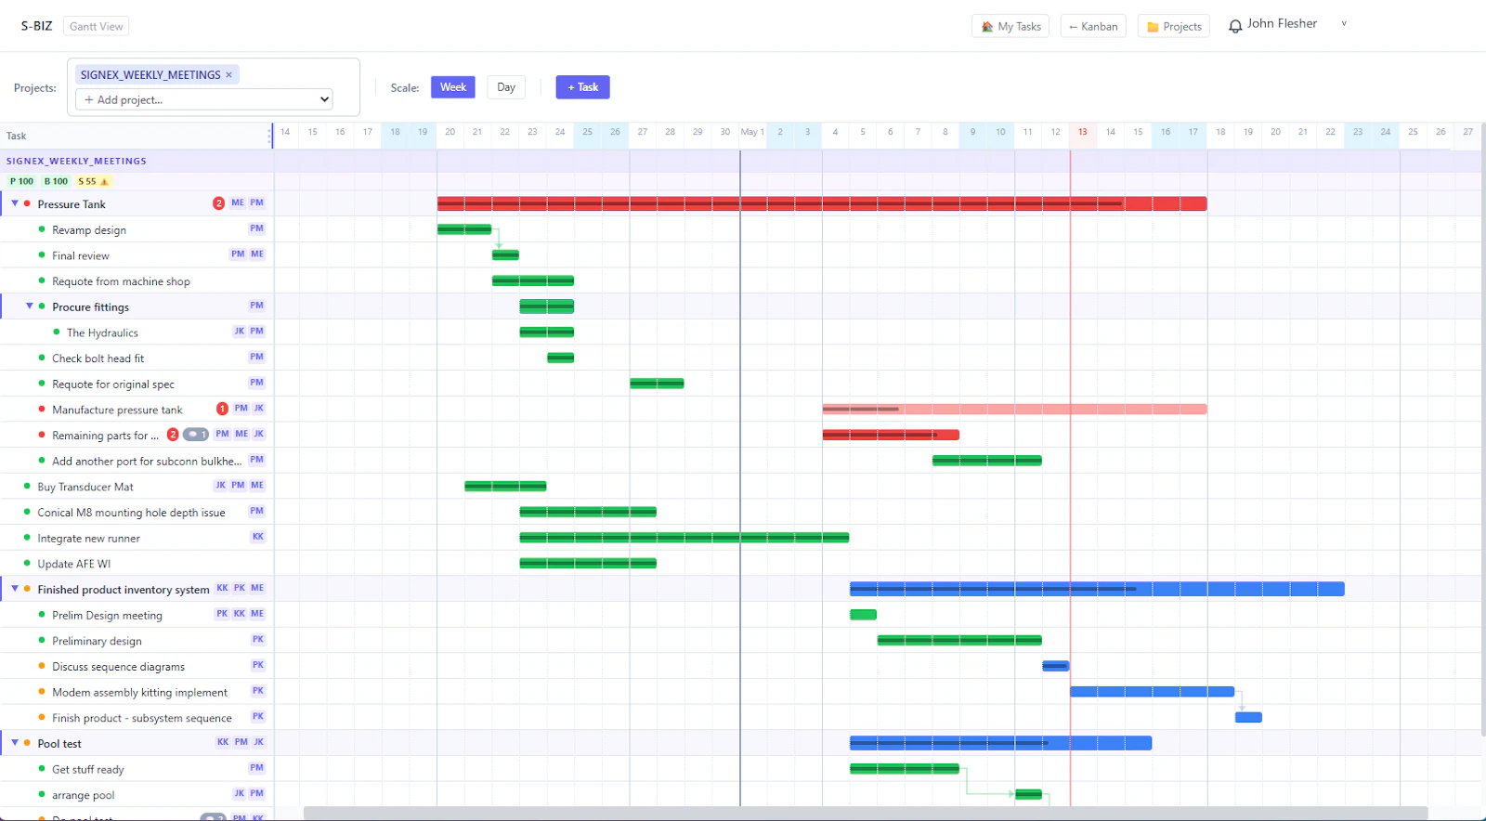Select Manufacture pressure tank task
Screen dimensions: 1486x821
click(117, 410)
